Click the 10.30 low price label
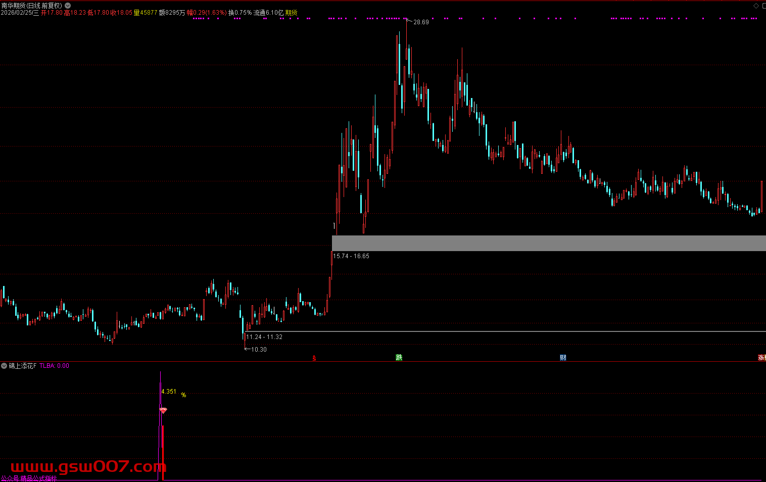The image size is (766, 482). click(x=259, y=350)
